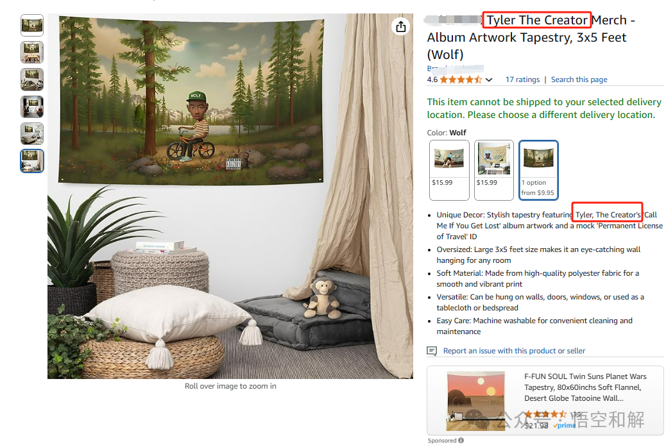Select the fifth product thumbnail
Screen dimensions: 666x447
pyautogui.click(x=32, y=134)
